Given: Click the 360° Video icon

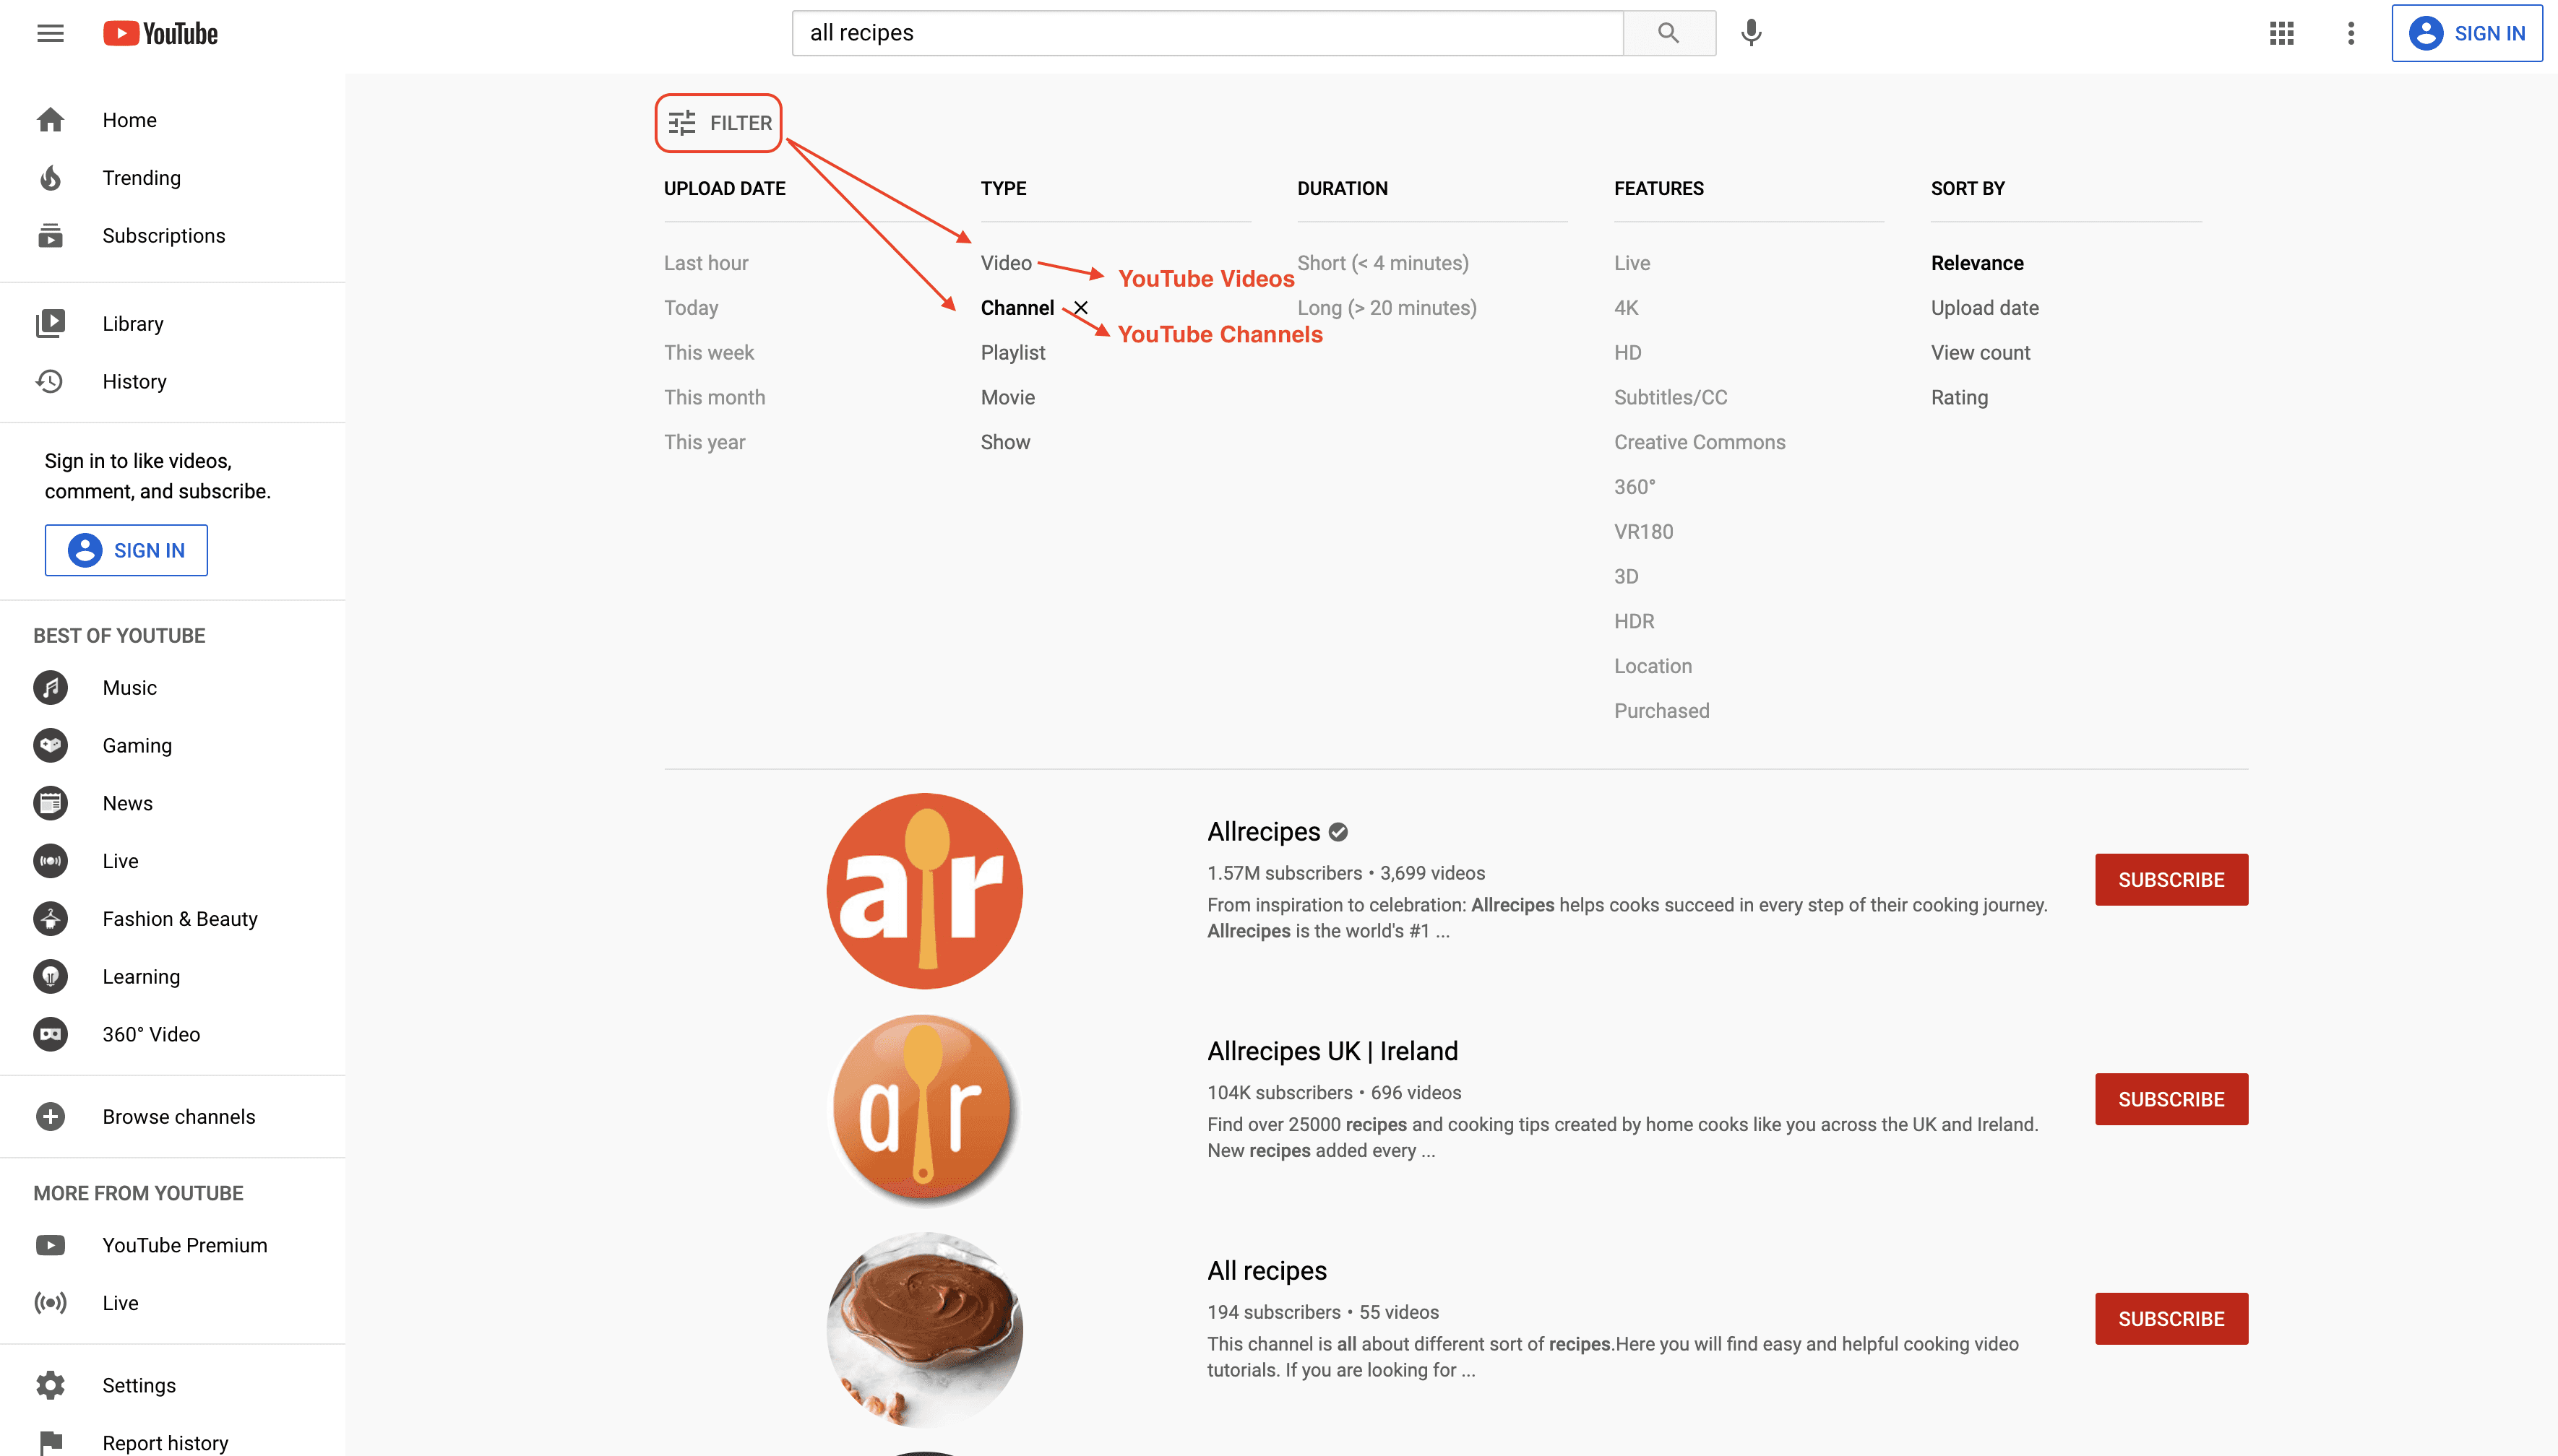Looking at the screenshot, I should click(50, 1035).
